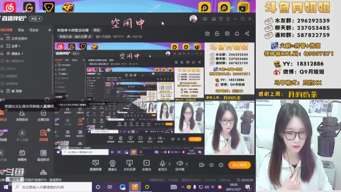341x192 pixels.
Task: Select 全屏 1 source row
Action: pos(26,46)
